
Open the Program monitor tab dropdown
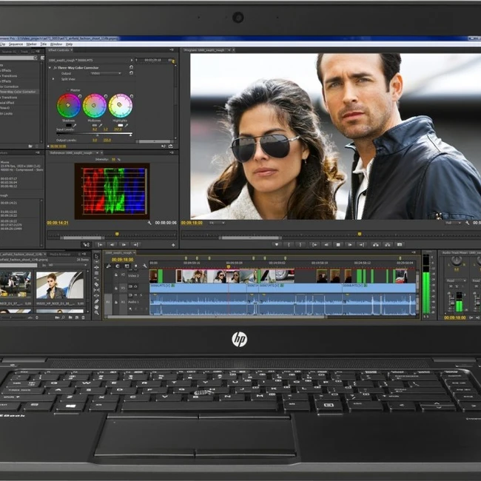229,50
